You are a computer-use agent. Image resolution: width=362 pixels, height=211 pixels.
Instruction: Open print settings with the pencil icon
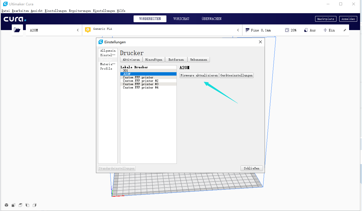(x=345, y=30)
